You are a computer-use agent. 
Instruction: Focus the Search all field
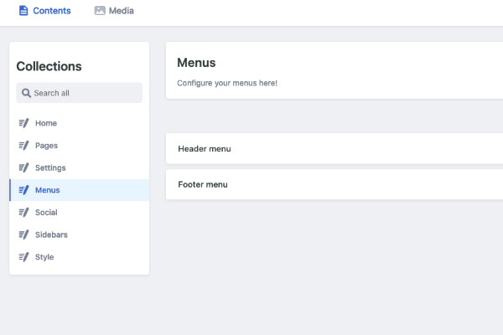pos(84,93)
